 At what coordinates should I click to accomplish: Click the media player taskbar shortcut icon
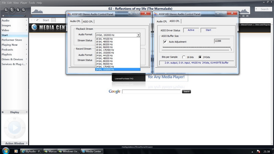click(x=16, y=151)
